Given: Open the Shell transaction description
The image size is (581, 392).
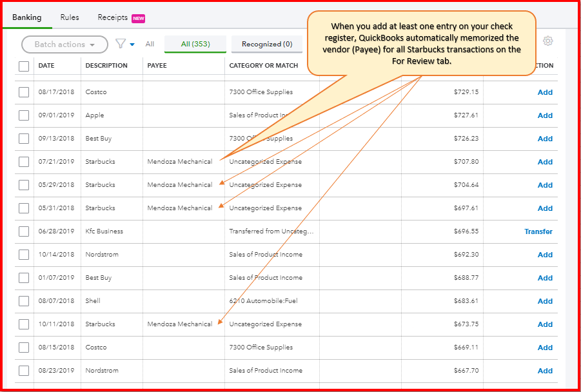Looking at the screenshot, I should tap(93, 301).
